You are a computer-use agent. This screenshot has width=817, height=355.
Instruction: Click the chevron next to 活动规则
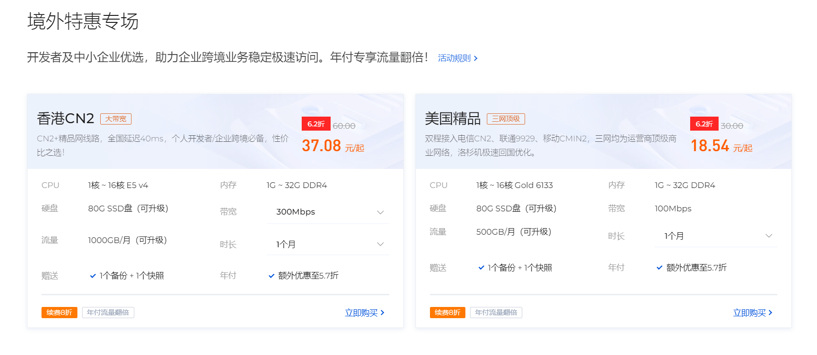tap(476, 58)
